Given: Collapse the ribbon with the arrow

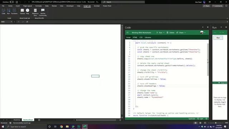Looking at the screenshot, I should click(x=227, y=18).
